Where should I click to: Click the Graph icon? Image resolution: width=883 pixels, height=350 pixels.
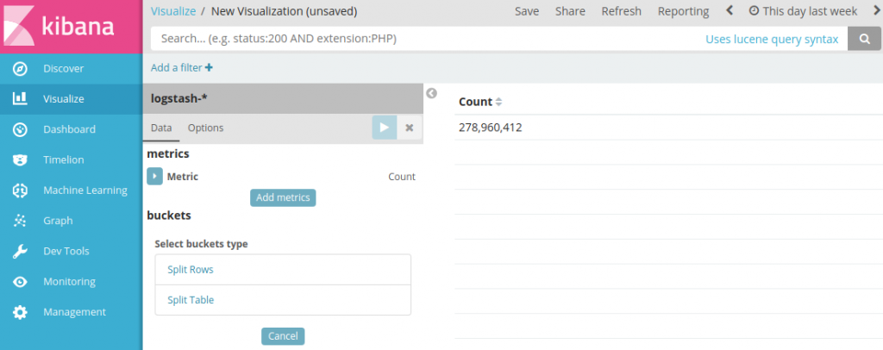pos(20,221)
